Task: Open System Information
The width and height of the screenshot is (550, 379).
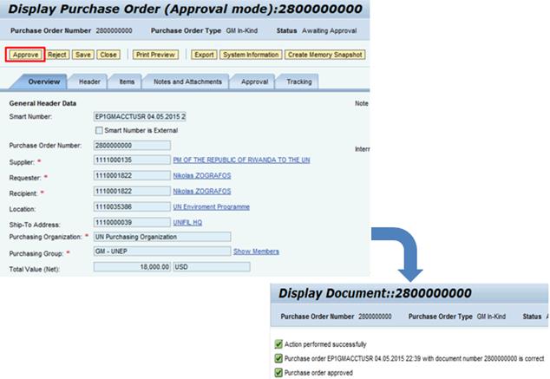Action: tap(251, 55)
